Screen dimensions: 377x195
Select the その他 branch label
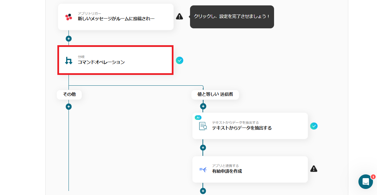tap(69, 94)
